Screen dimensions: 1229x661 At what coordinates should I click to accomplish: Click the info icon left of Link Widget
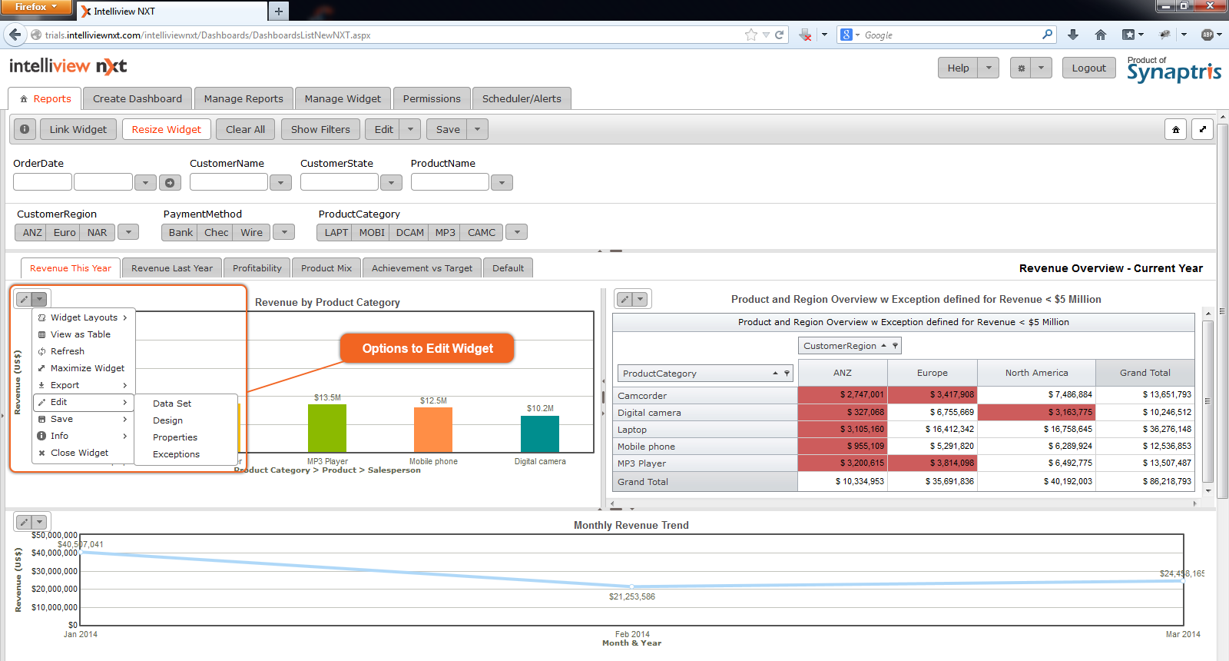(25, 129)
